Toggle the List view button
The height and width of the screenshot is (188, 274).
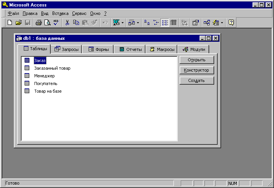pos(165,23)
